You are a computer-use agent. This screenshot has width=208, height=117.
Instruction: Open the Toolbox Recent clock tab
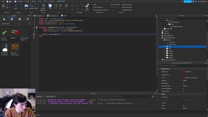coord(20,19)
